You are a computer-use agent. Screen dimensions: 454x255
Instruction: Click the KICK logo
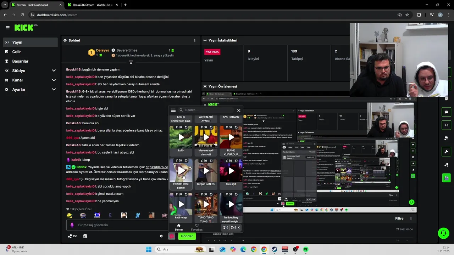click(26, 28)
